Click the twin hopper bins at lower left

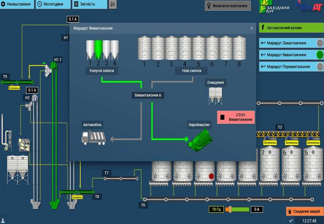pos(18,170)
